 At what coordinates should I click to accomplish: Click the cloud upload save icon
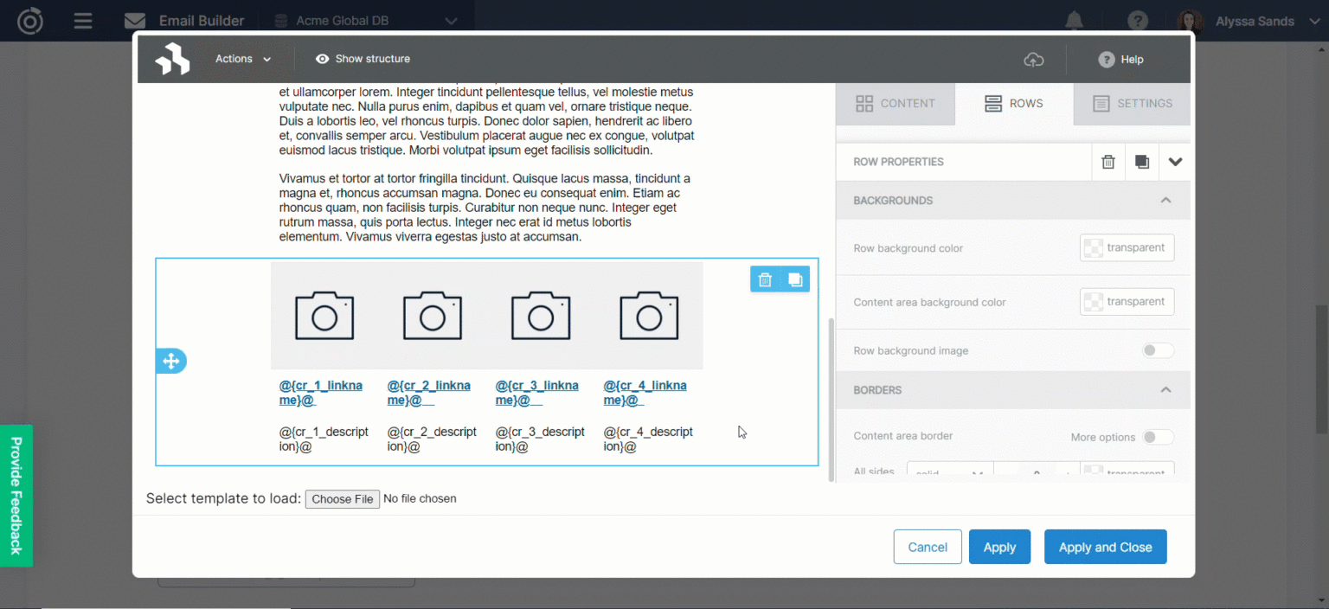point(1033,60)
